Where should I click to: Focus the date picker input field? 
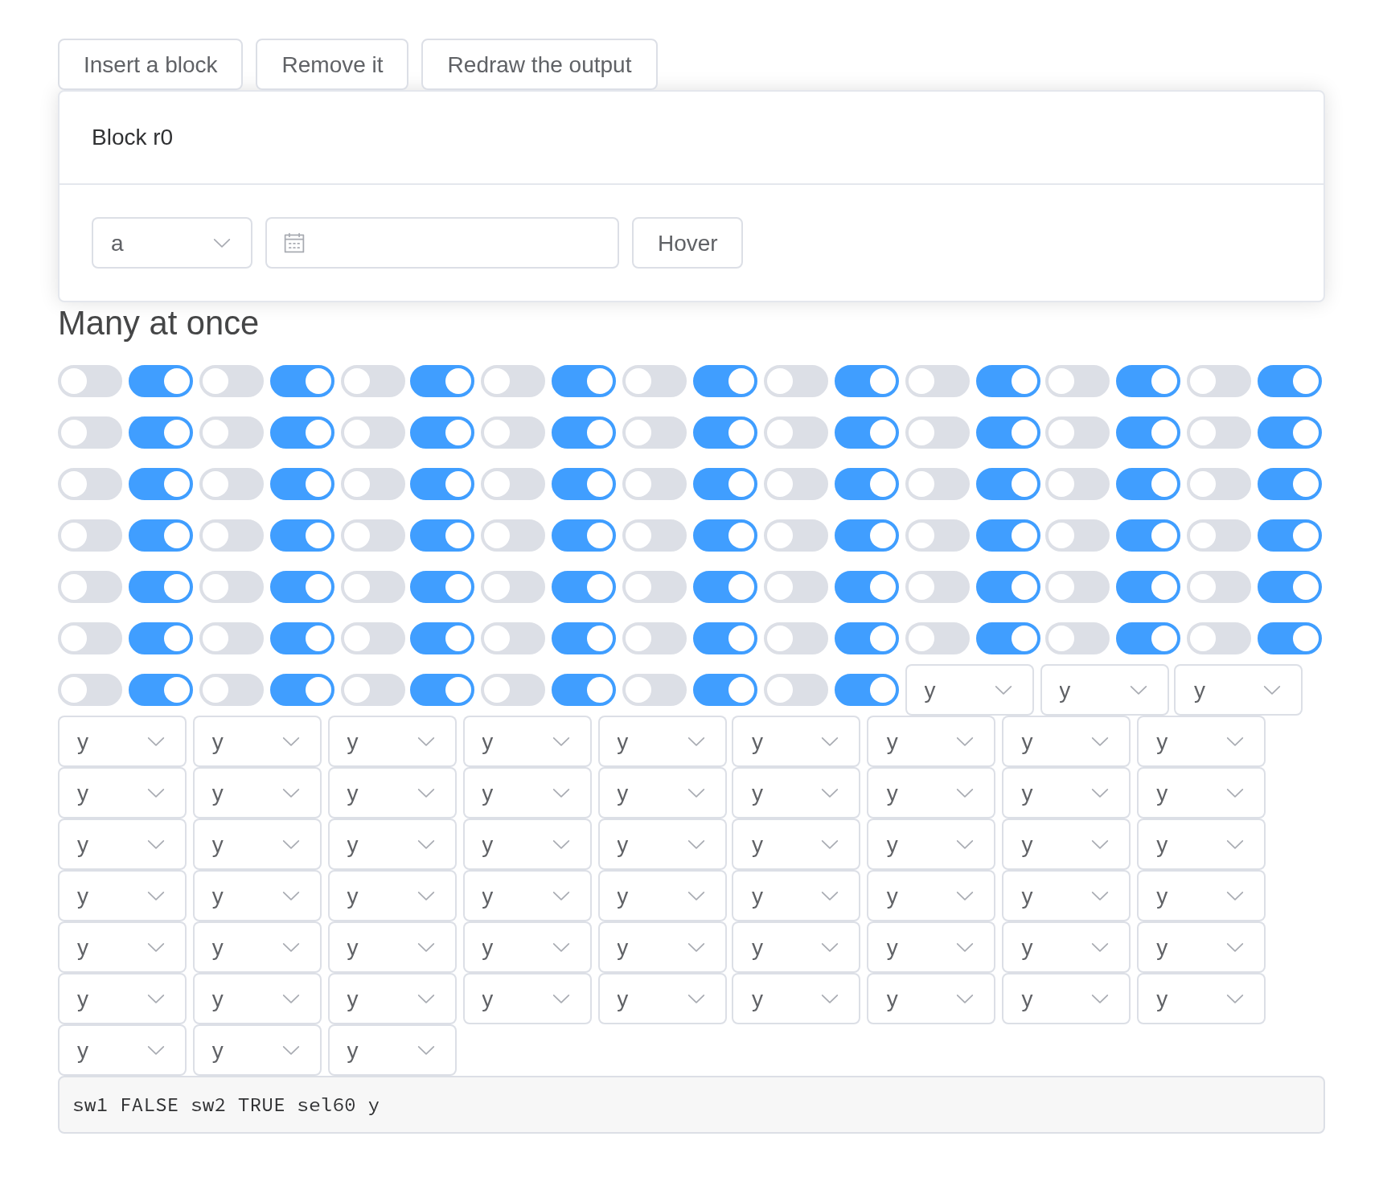click(x=442, y=243)
